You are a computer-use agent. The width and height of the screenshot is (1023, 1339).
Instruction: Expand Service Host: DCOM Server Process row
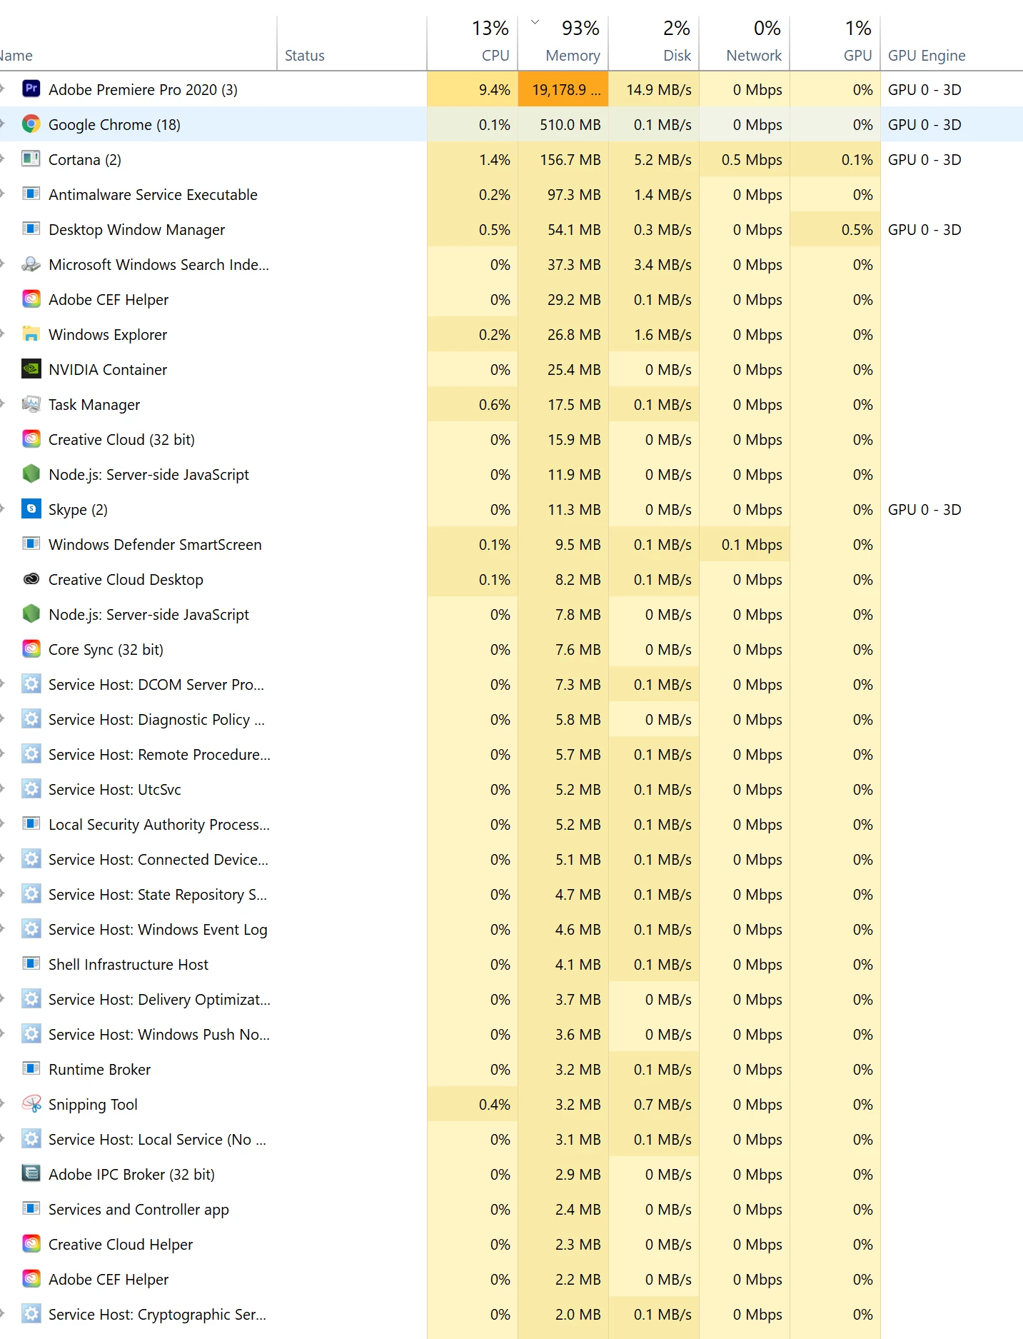point(3,683)
